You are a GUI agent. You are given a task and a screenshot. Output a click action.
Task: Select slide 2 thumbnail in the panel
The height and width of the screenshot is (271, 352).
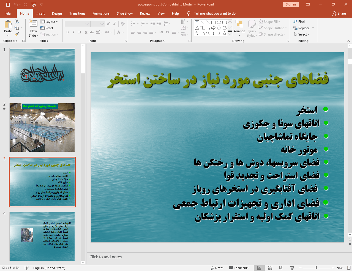click(x=42, y=127)
